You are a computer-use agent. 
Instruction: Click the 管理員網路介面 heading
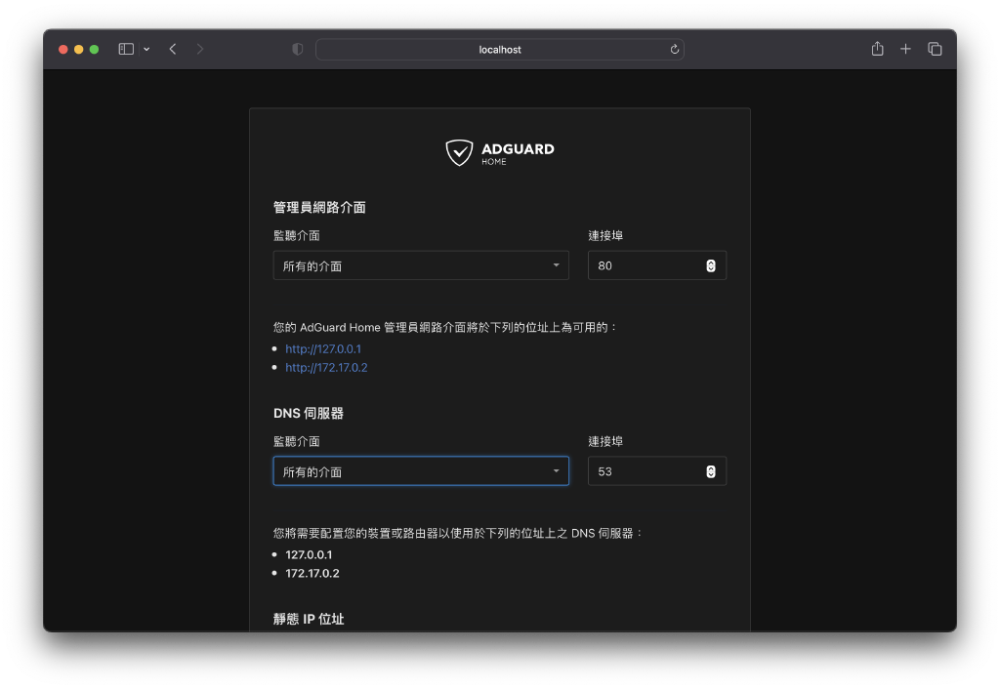coord(319,207)
